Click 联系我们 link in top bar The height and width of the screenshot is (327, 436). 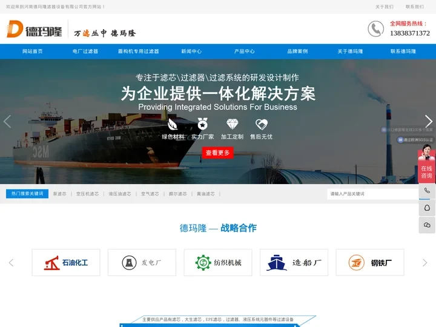[415, 7]
